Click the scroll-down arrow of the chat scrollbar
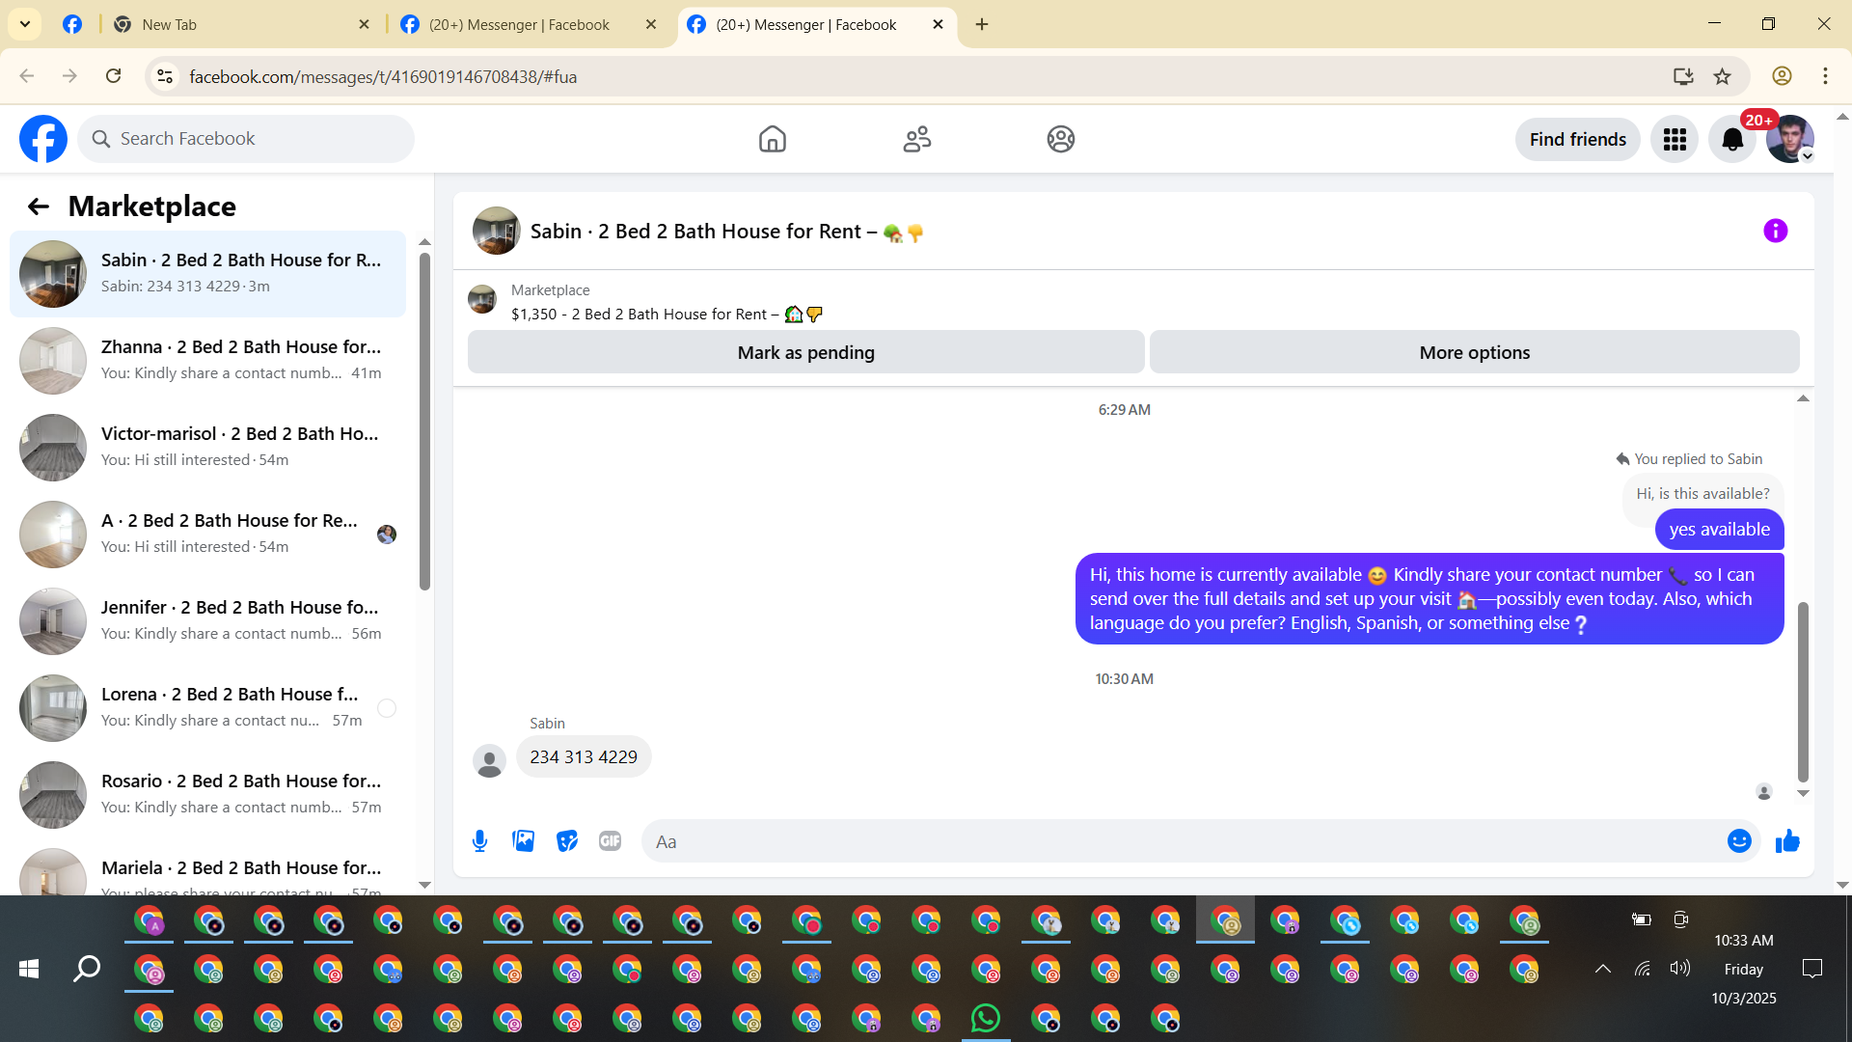Viewport: 1852px width, 1042px height. 1803,793
